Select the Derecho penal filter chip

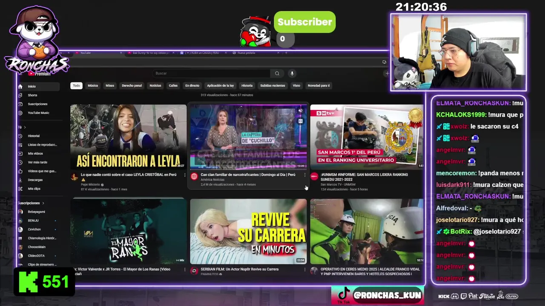click(x=132, y=85)
